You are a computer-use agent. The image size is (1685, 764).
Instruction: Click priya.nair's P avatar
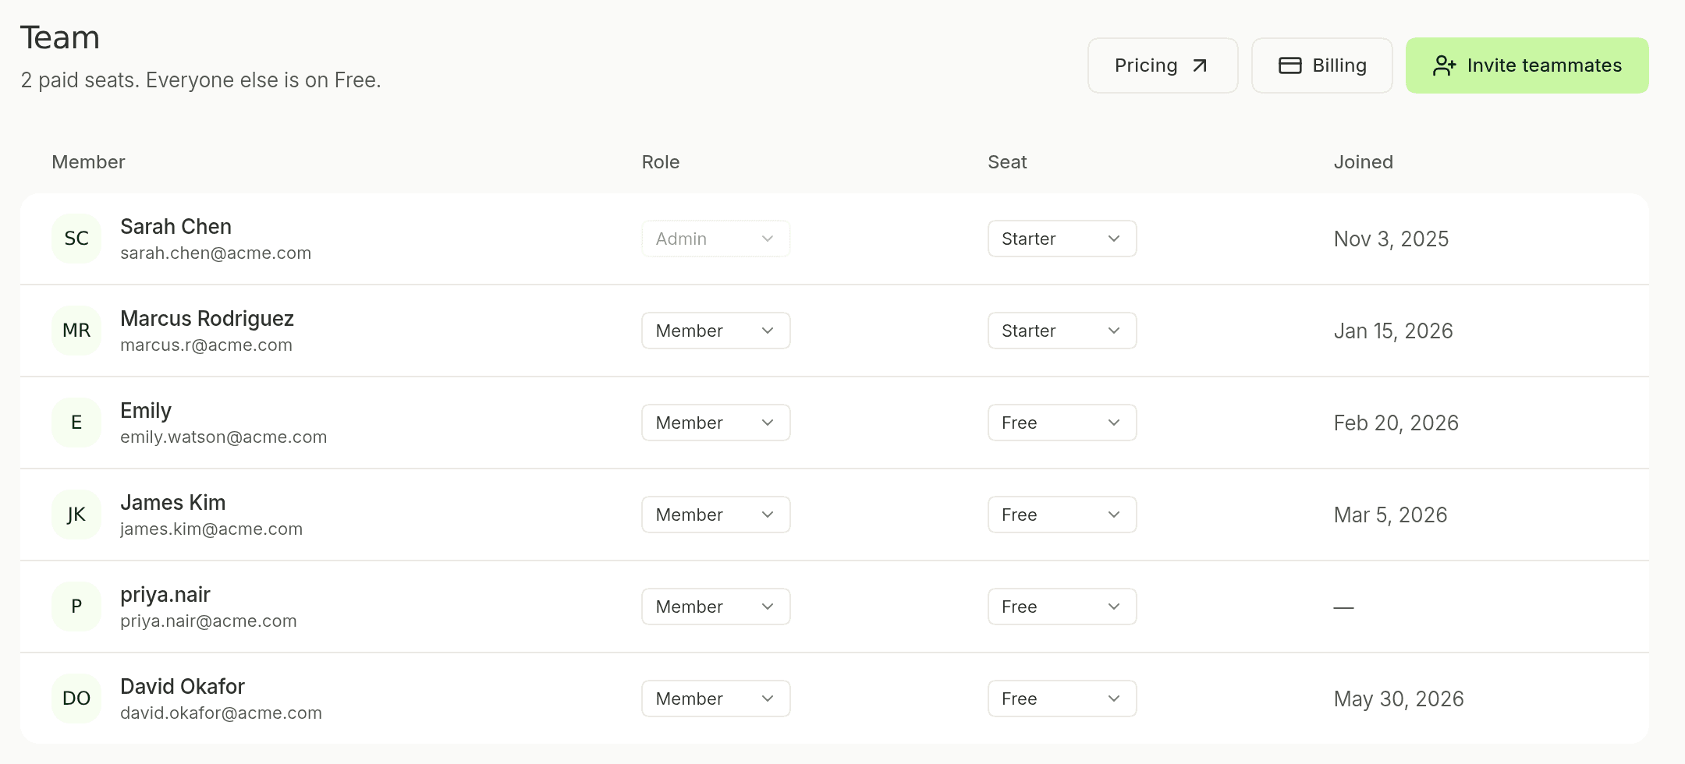[x=76, y=607]
